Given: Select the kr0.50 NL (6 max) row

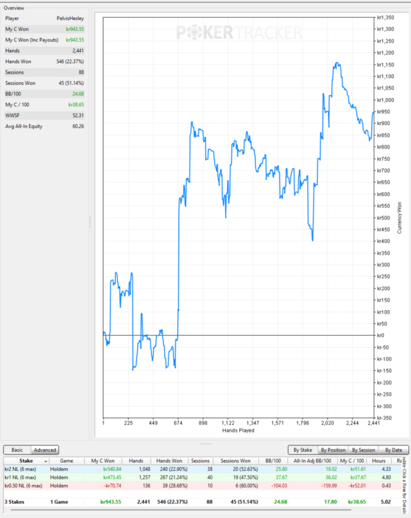Looking at the screenshot, I should click(x=202, y=486).
